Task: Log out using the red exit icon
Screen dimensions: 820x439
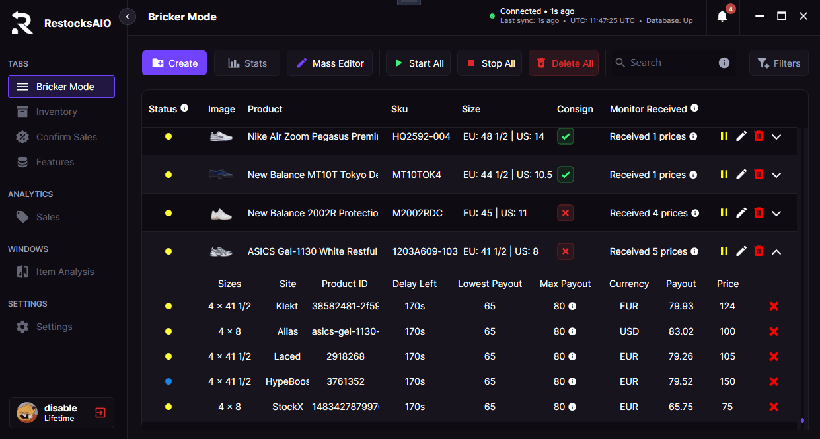Action: click(x=100, y=413)
